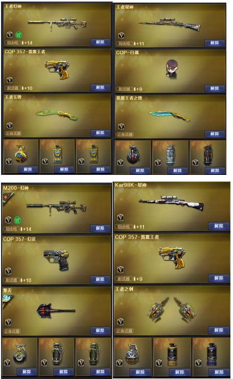Click 解除 in the COP 357-幻灵 slot
The height and width of the screenshot is (379, 233).
(x=100, y=279)
